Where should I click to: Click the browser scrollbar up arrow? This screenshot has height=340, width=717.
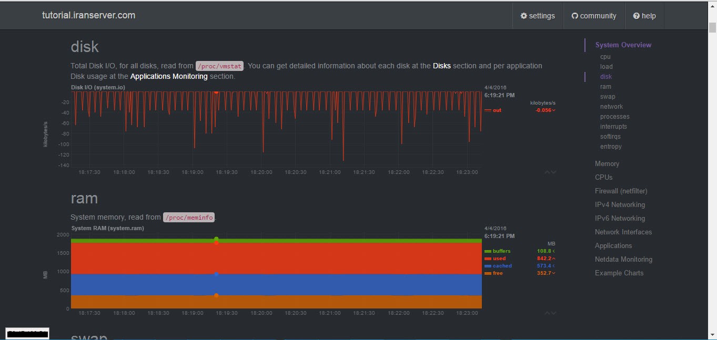(712, 5)
